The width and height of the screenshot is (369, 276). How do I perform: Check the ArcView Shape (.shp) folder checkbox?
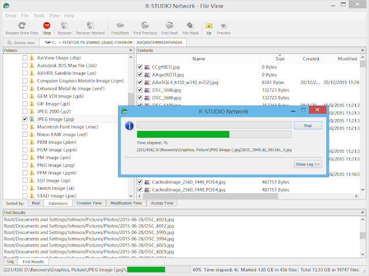click(25, 57)
